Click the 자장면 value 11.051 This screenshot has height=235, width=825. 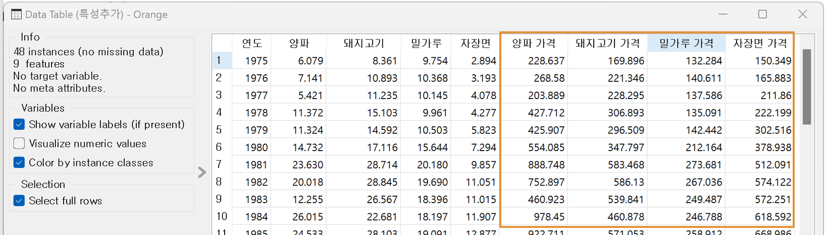point(475,182)
